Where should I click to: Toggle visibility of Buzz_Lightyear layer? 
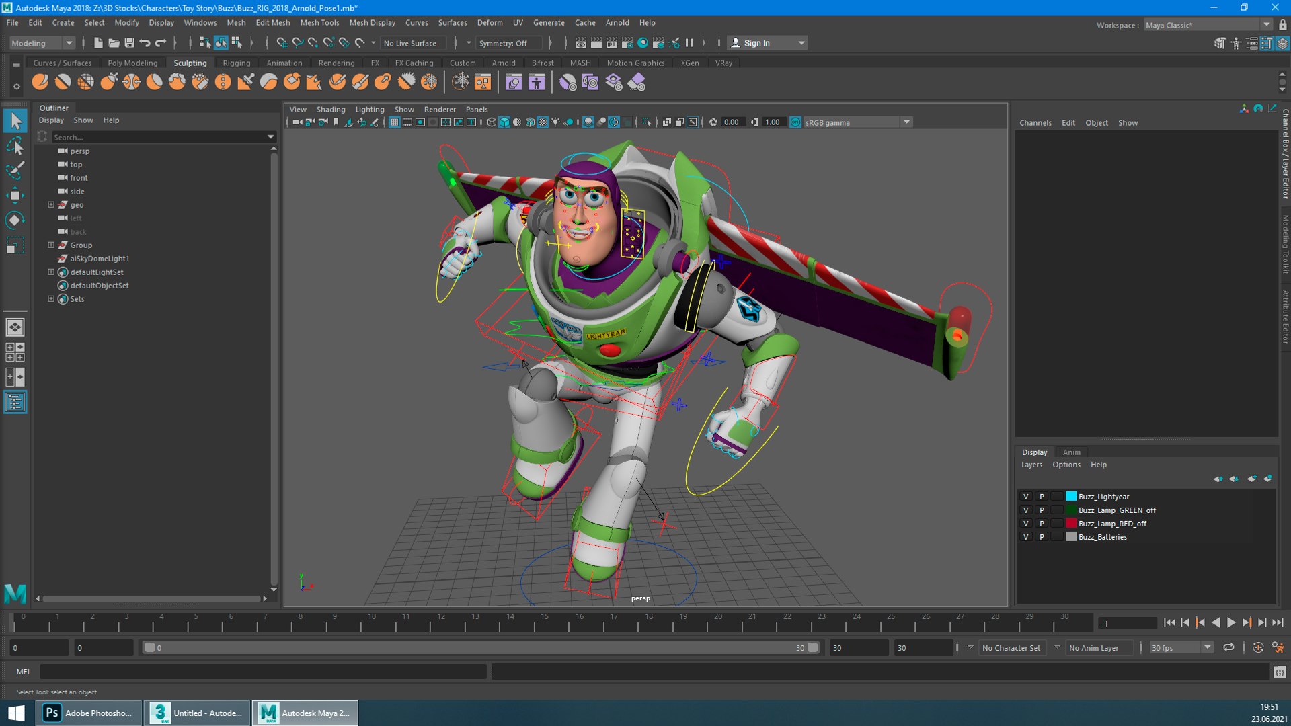[1026, 497]
